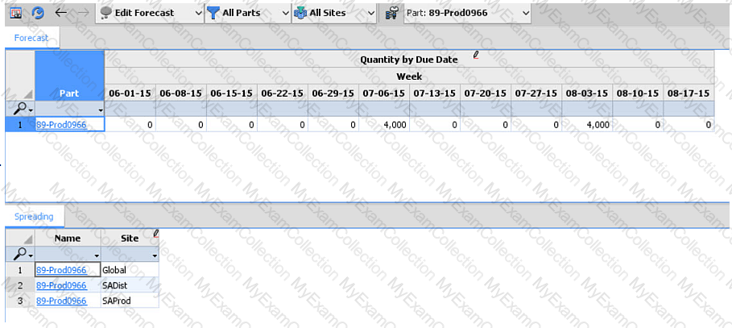732x328 pixels.
Task: Go forward with the right arrow
Action: point(83,13)
